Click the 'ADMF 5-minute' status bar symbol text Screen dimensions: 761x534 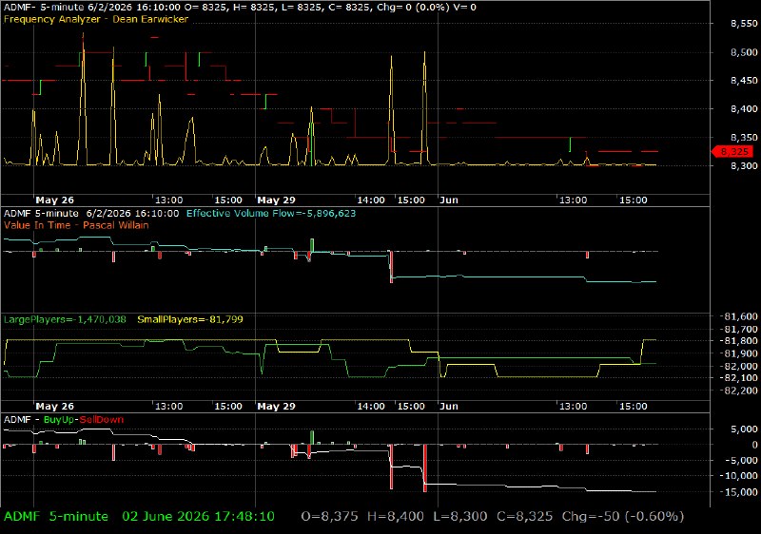coord(56,517)
